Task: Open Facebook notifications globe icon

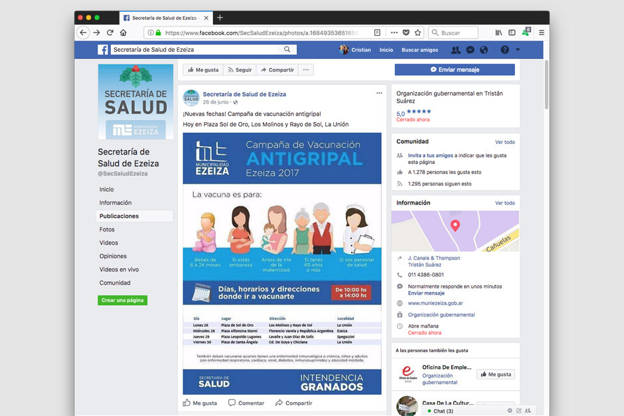Action: pyautogui.click(x=483, y=50)
